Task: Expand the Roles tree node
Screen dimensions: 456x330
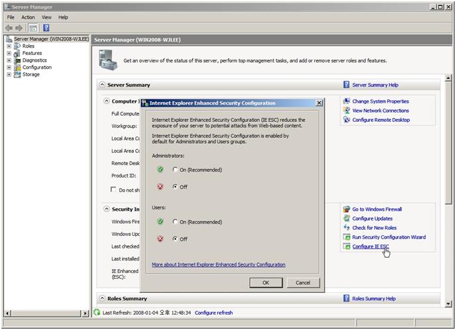Action: point(9,46)
